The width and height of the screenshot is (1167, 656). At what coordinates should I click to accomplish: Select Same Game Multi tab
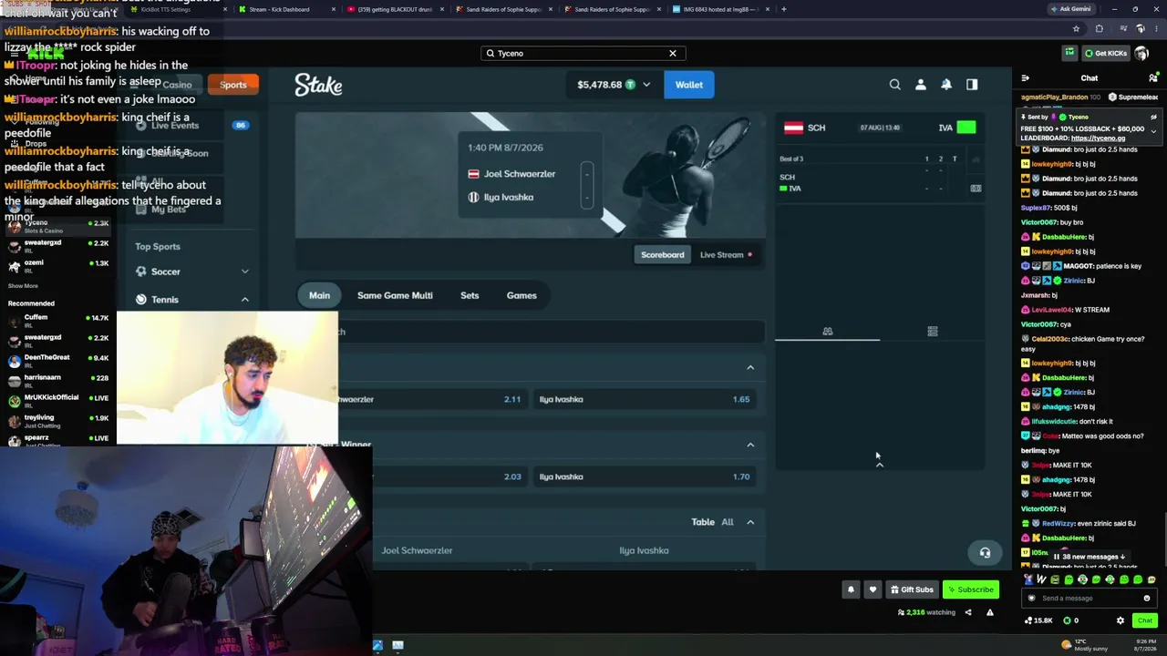pyautogui.click(x=395, y=295)
